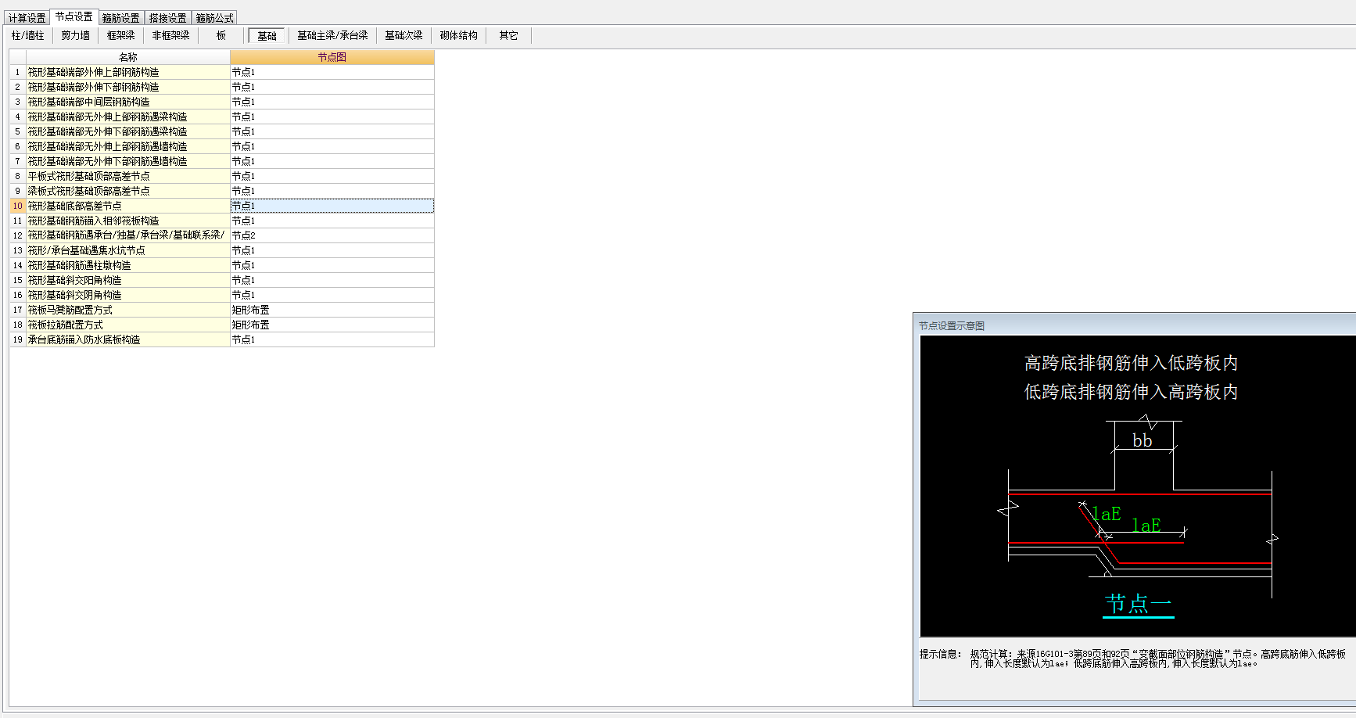Image resolution: width=1356 pixels, height=718 pixels.
Task: Click 节点1 value for 承台底筋锚入防水底板构造
Action: click(x=332, y=339)
